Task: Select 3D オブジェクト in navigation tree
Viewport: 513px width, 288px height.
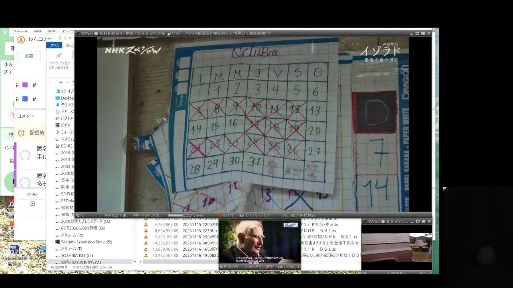Action: tap(64, 91)
